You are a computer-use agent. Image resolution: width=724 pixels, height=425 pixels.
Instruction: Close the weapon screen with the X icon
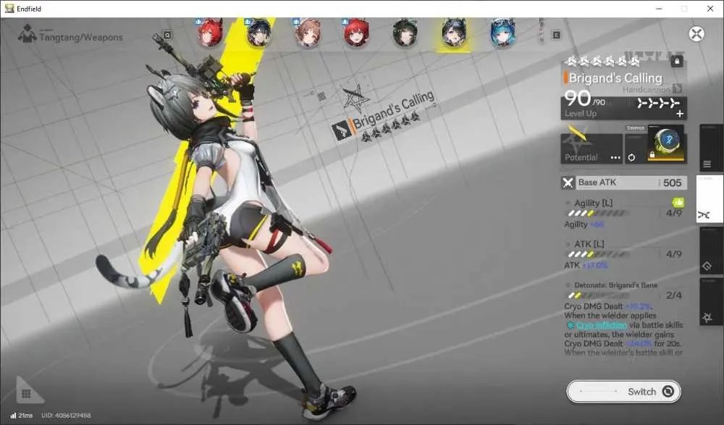[696, 34]
